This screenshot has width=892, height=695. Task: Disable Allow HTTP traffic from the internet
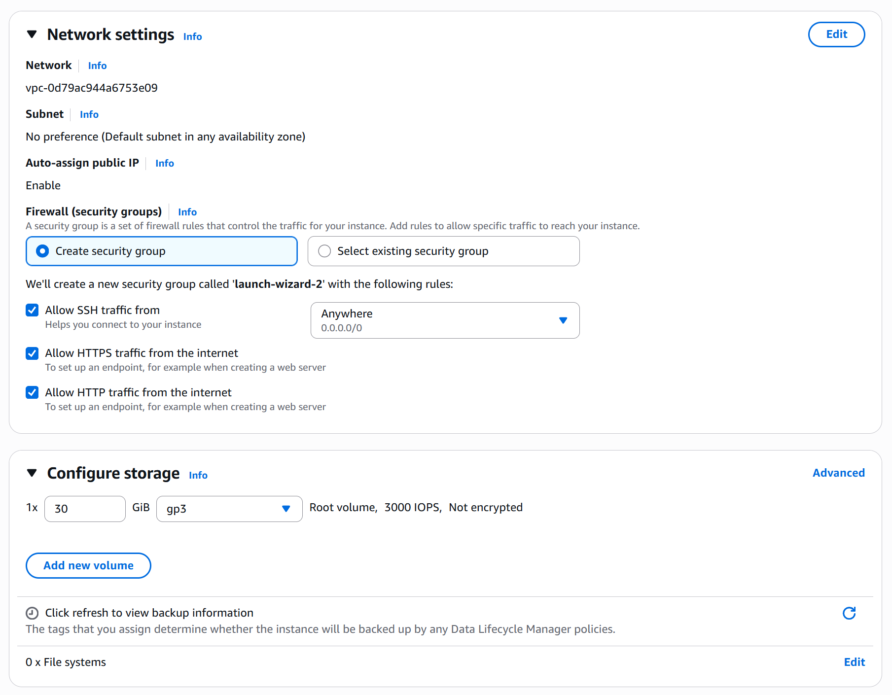coord(33,393)
